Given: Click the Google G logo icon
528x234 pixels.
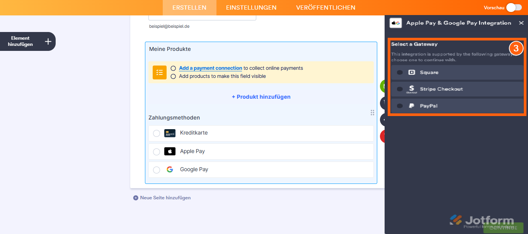Looking at the screenshot, I should coord(170,170).
